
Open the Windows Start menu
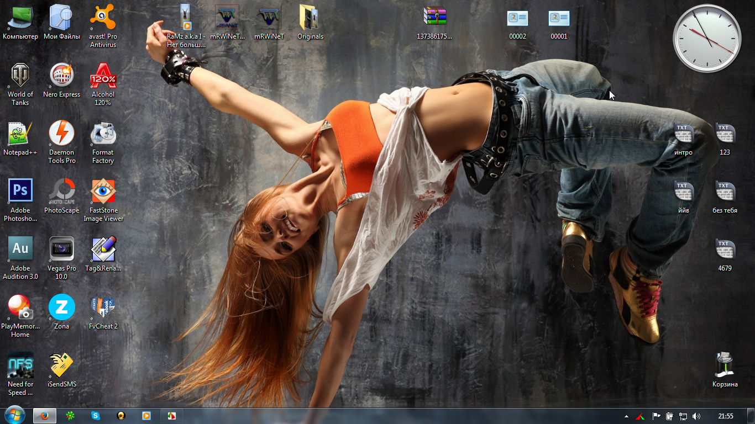[x=14, y=416]
